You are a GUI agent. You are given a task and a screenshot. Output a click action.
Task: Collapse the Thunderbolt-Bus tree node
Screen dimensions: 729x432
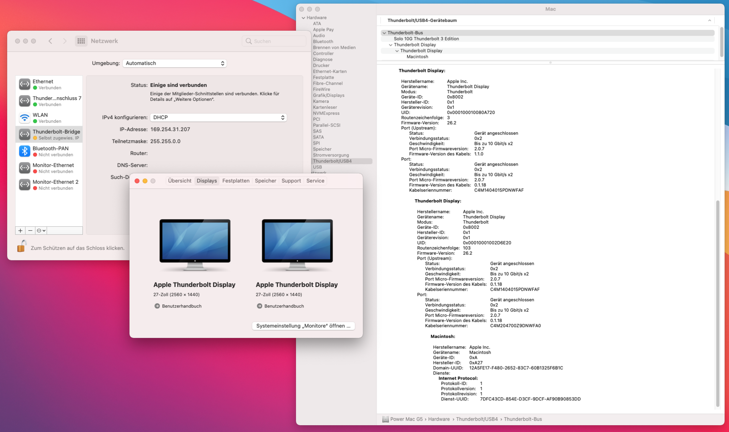[384, 33]
